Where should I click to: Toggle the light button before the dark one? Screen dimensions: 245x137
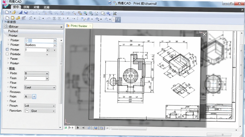[x=114, y=20]
